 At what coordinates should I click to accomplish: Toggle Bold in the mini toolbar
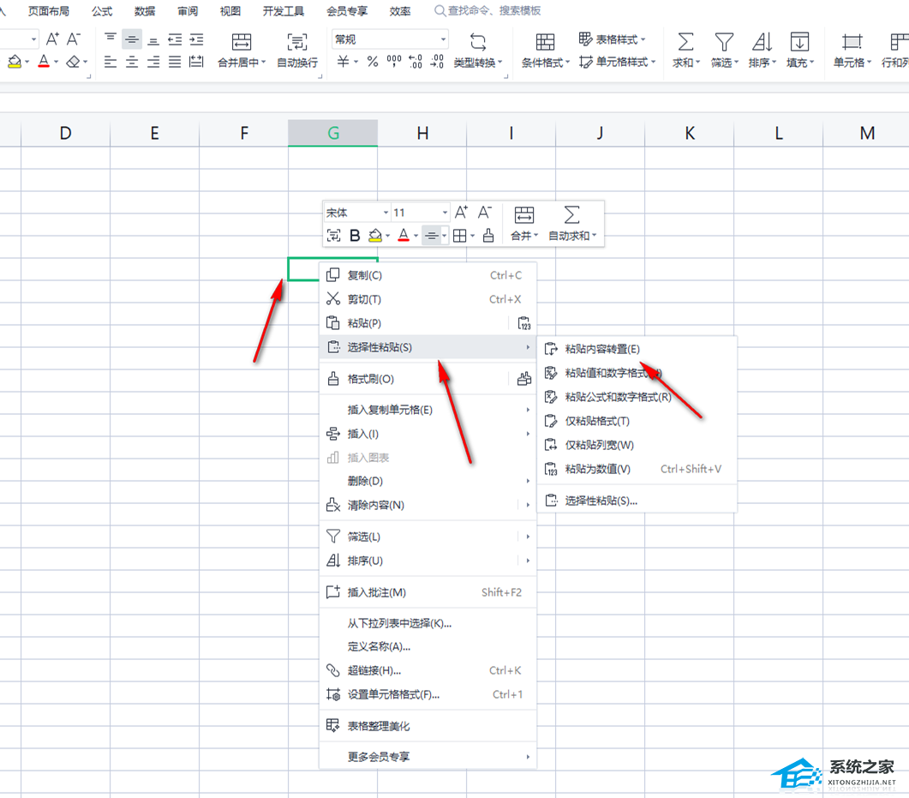tap(355, 236)
